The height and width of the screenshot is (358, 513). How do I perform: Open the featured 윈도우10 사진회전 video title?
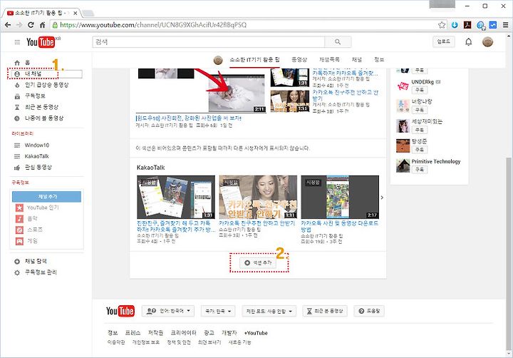[188, 118]
